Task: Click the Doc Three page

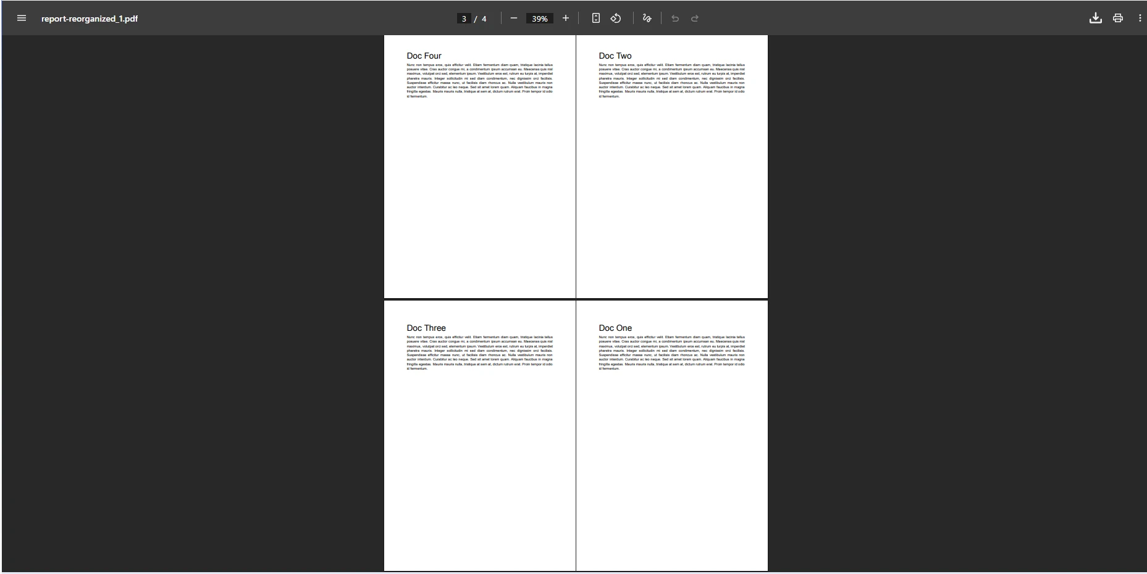Action: point(480,432)
